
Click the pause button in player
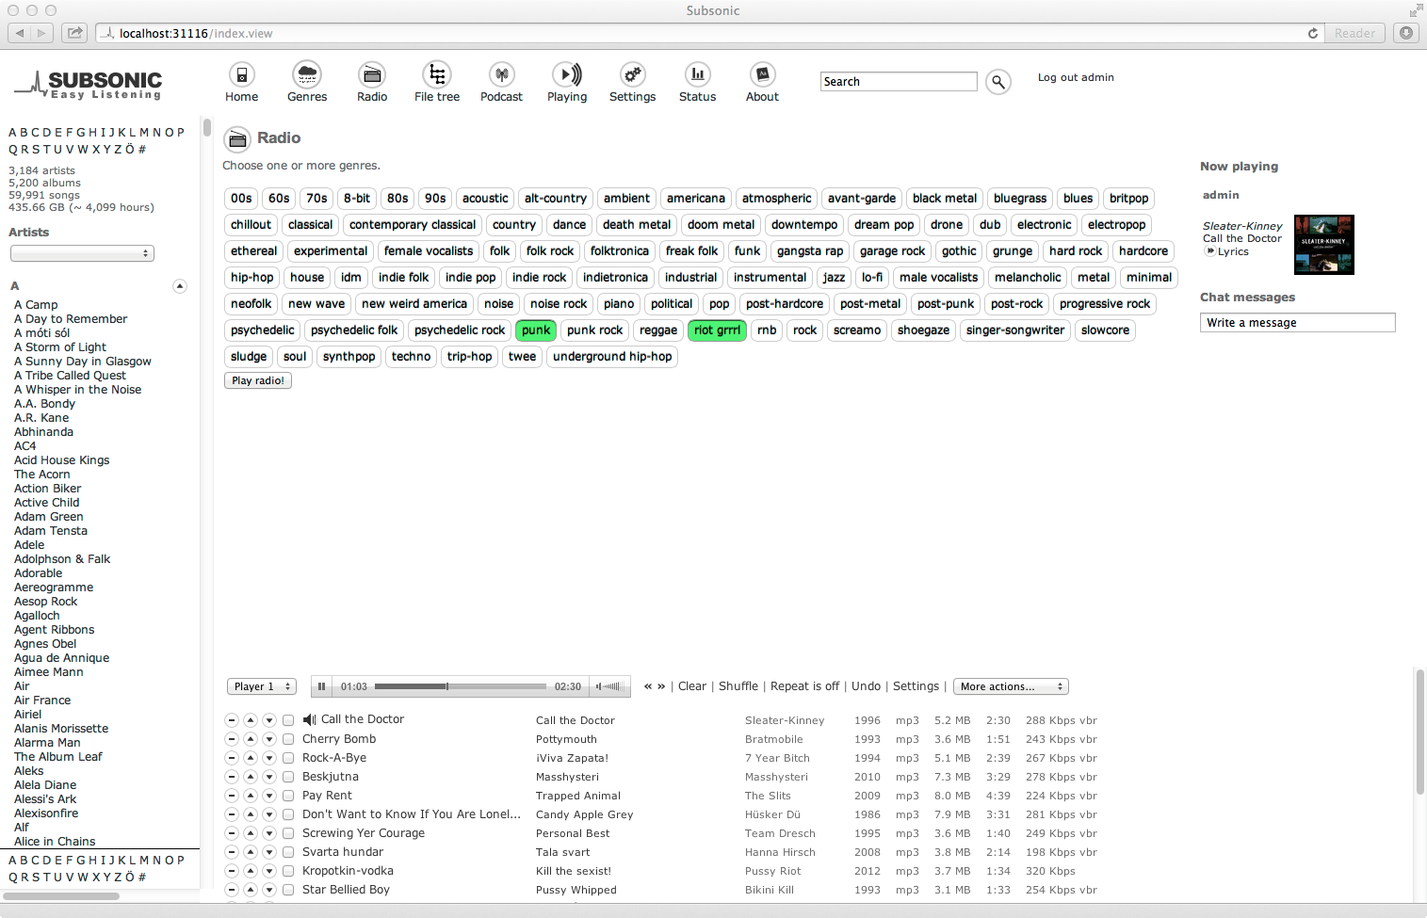pyautogui.click(x=322, y=686)
